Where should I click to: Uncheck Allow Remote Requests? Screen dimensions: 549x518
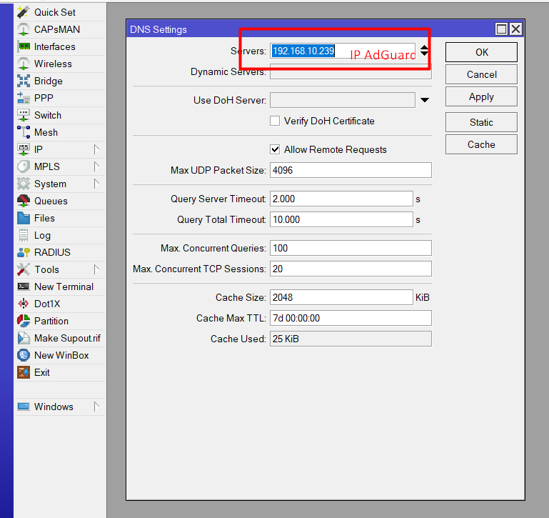click(275, 149)
